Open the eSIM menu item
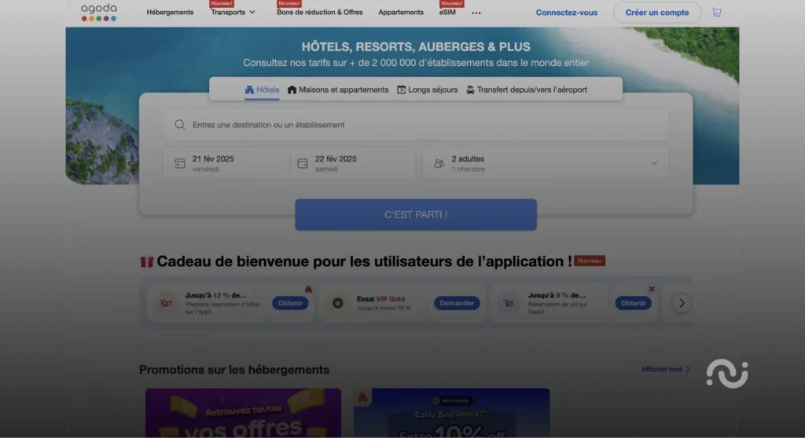The image size is (805, 438). (x=447, y=13)
